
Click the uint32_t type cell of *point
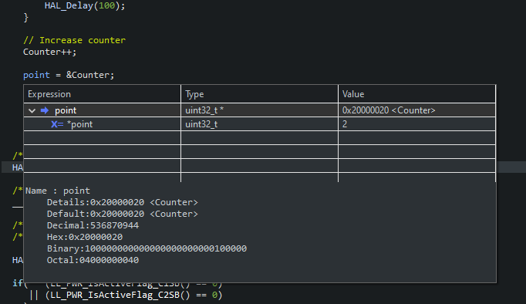(259, 124)
